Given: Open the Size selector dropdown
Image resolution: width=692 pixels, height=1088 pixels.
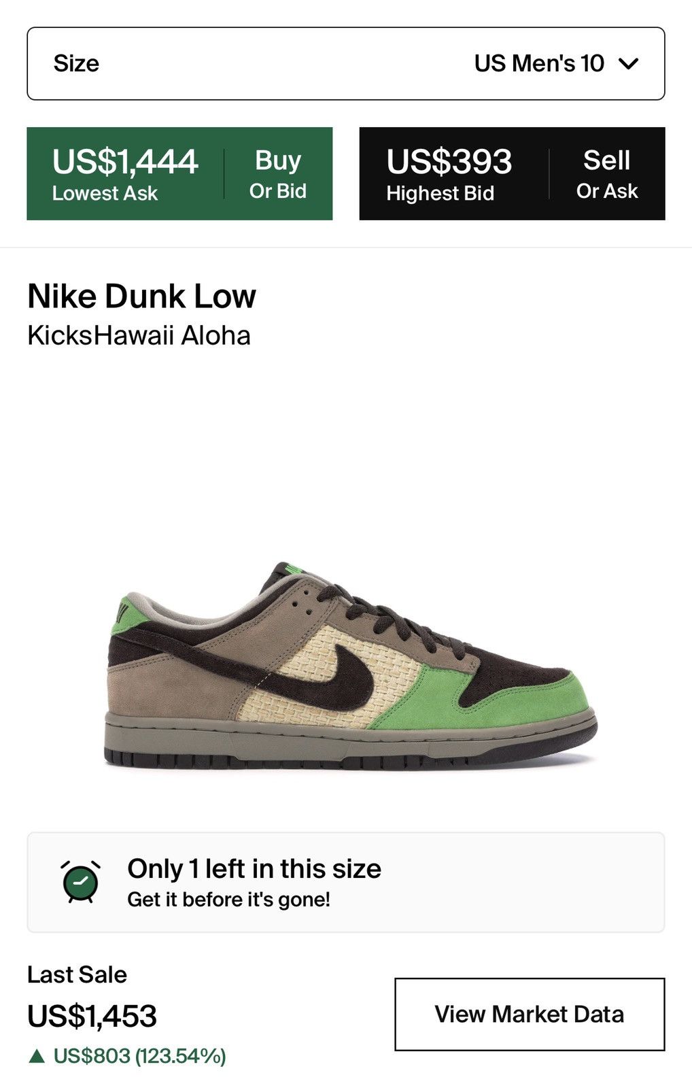Looking at the screenshot, I should pos(345,63).
